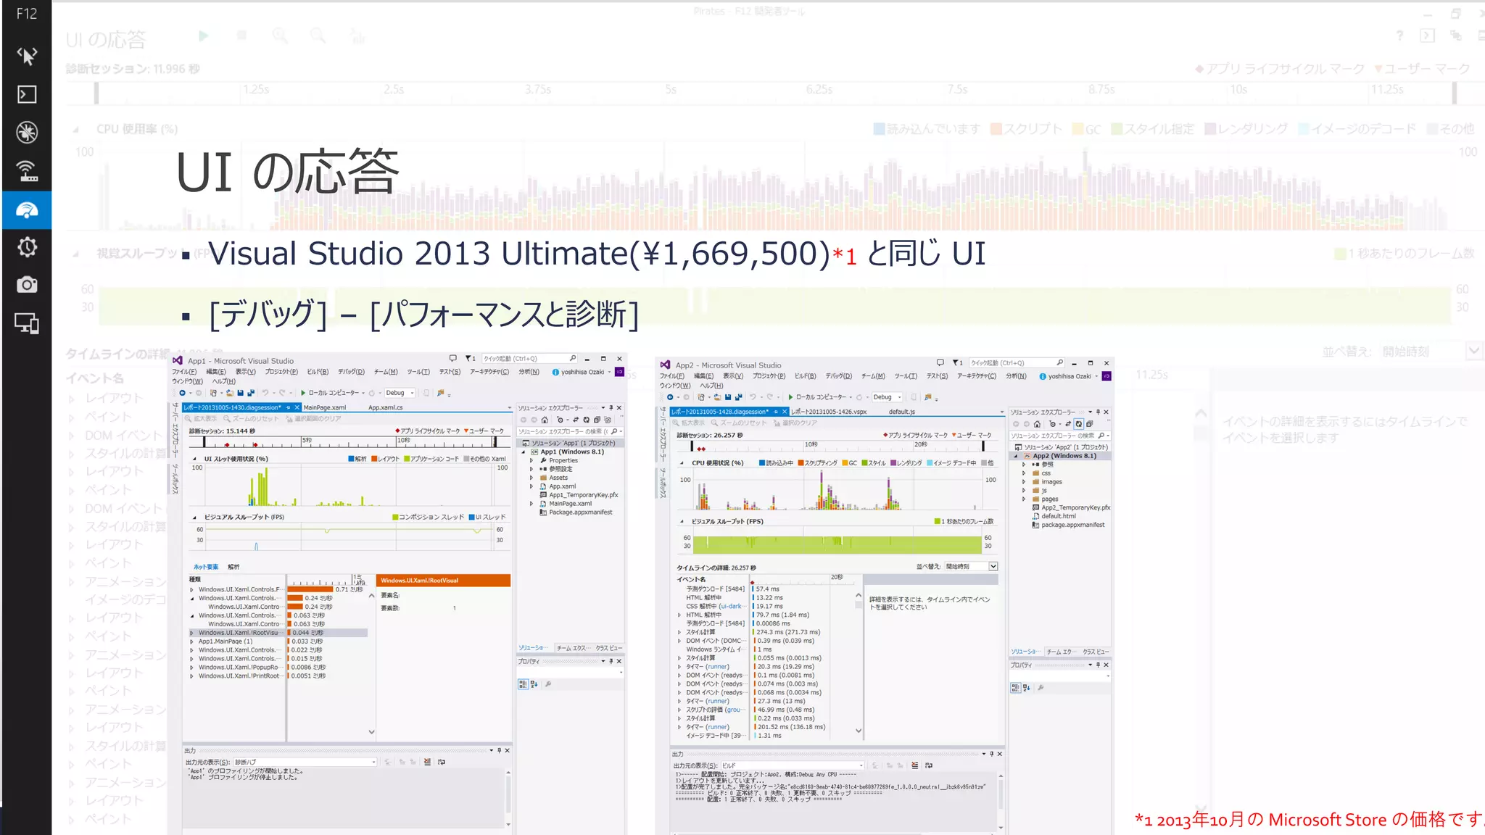The image size is (1485, 835).
Task: Click Reset Zoom button in App1 diagnostic toolbar
Action: [251, 419]
